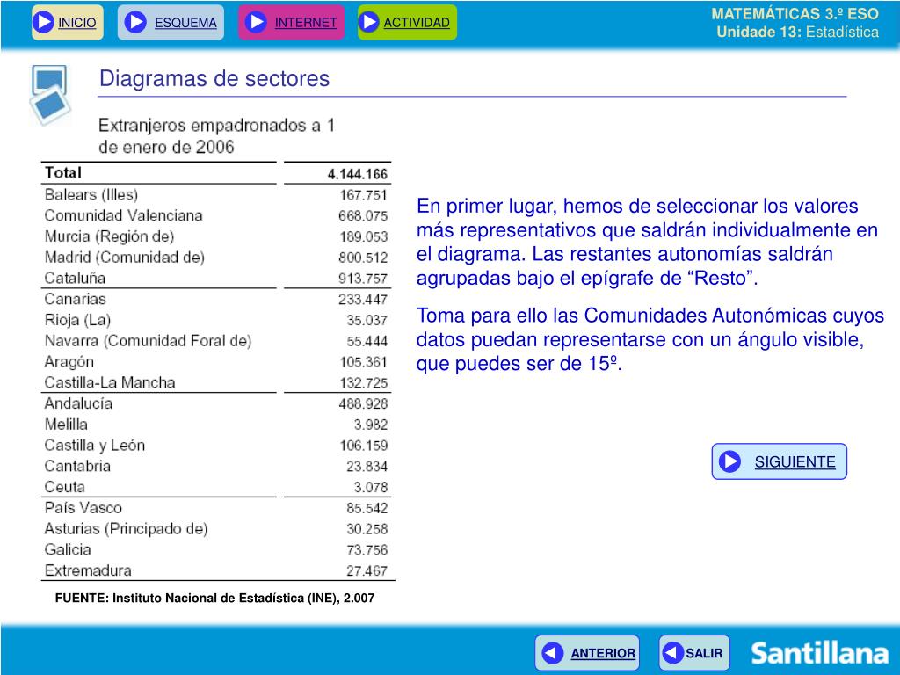Select the paragraph starting 'En primer lugar'
The width and height of the screenshot is (900, 675).
[x=648, y=242]
